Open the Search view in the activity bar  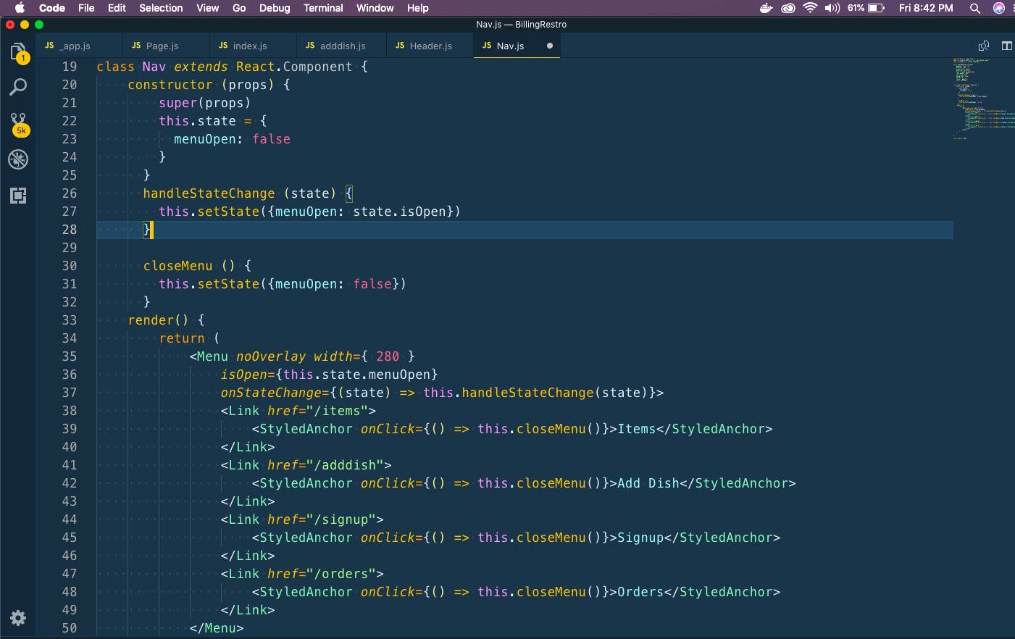click(18, 87)
